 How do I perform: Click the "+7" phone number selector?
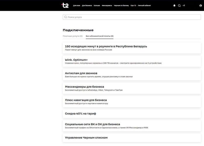coord(184,6)
